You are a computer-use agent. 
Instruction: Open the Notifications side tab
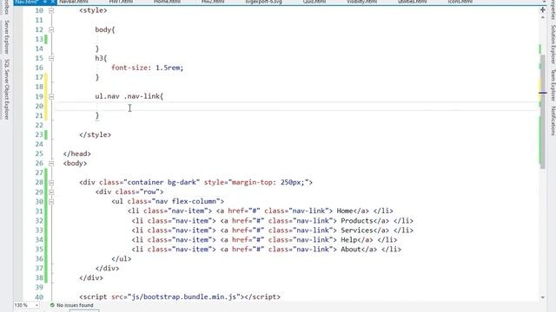pos(553,121)
